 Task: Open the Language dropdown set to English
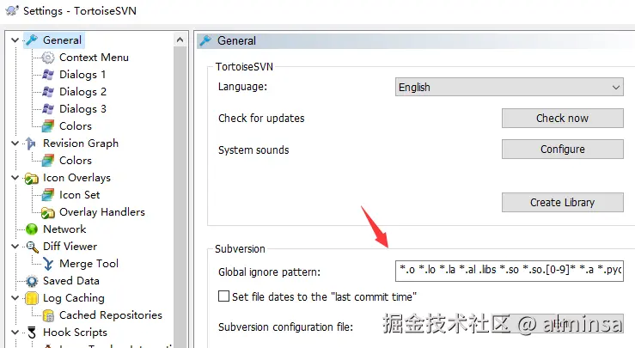coord(509,87)
